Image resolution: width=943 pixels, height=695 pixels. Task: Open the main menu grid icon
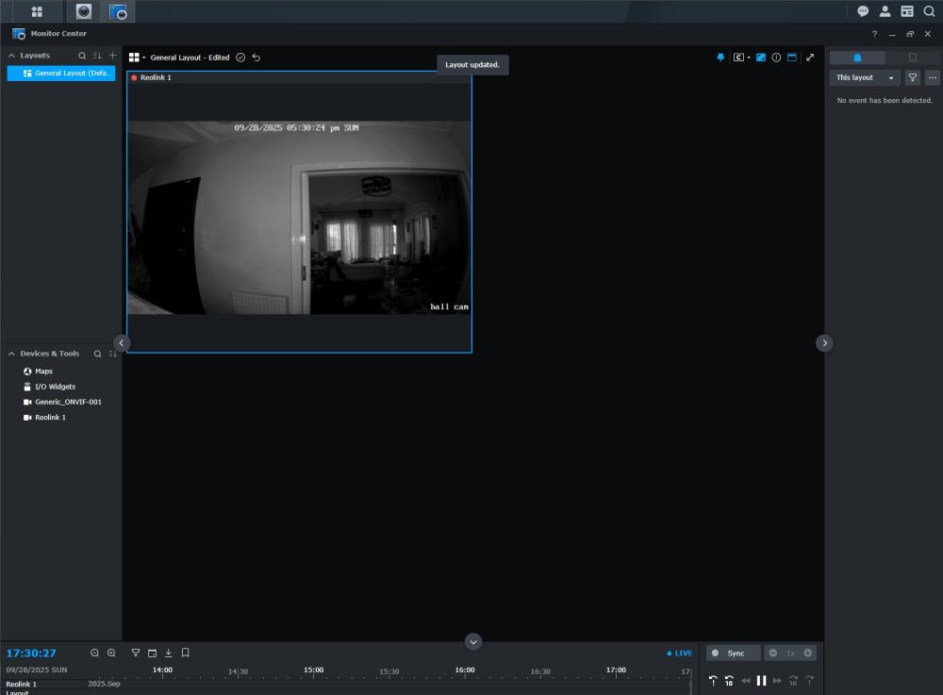tap(37, 11)
